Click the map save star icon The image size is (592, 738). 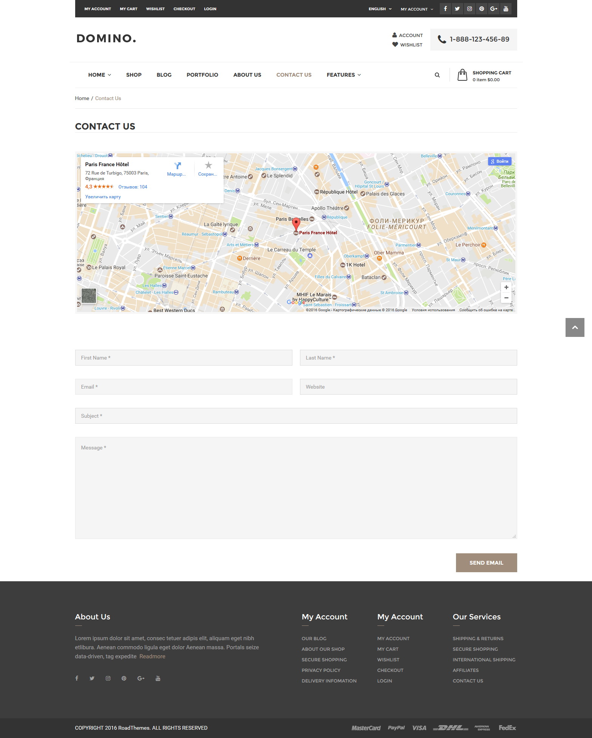(208, 165)
